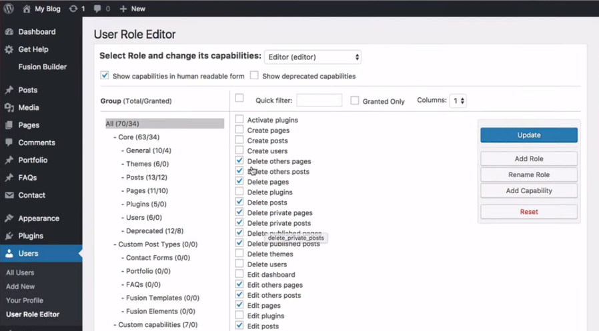This screenshot has height=331, width=599.
Task: Check the Granted Only checkbox
Action: [x=355, y=101]
